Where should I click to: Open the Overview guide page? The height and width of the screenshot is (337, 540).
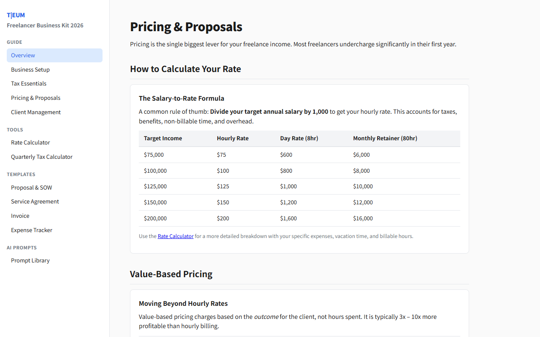click(23, 55)
